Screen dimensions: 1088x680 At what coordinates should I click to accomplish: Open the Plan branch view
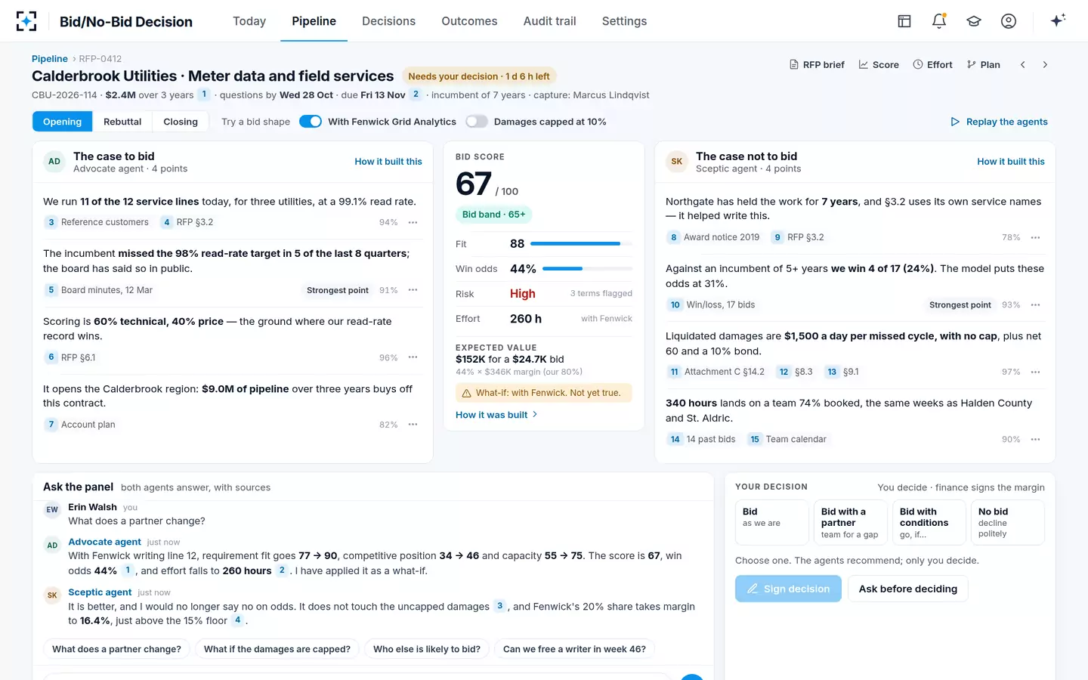(x=983, y=65)
